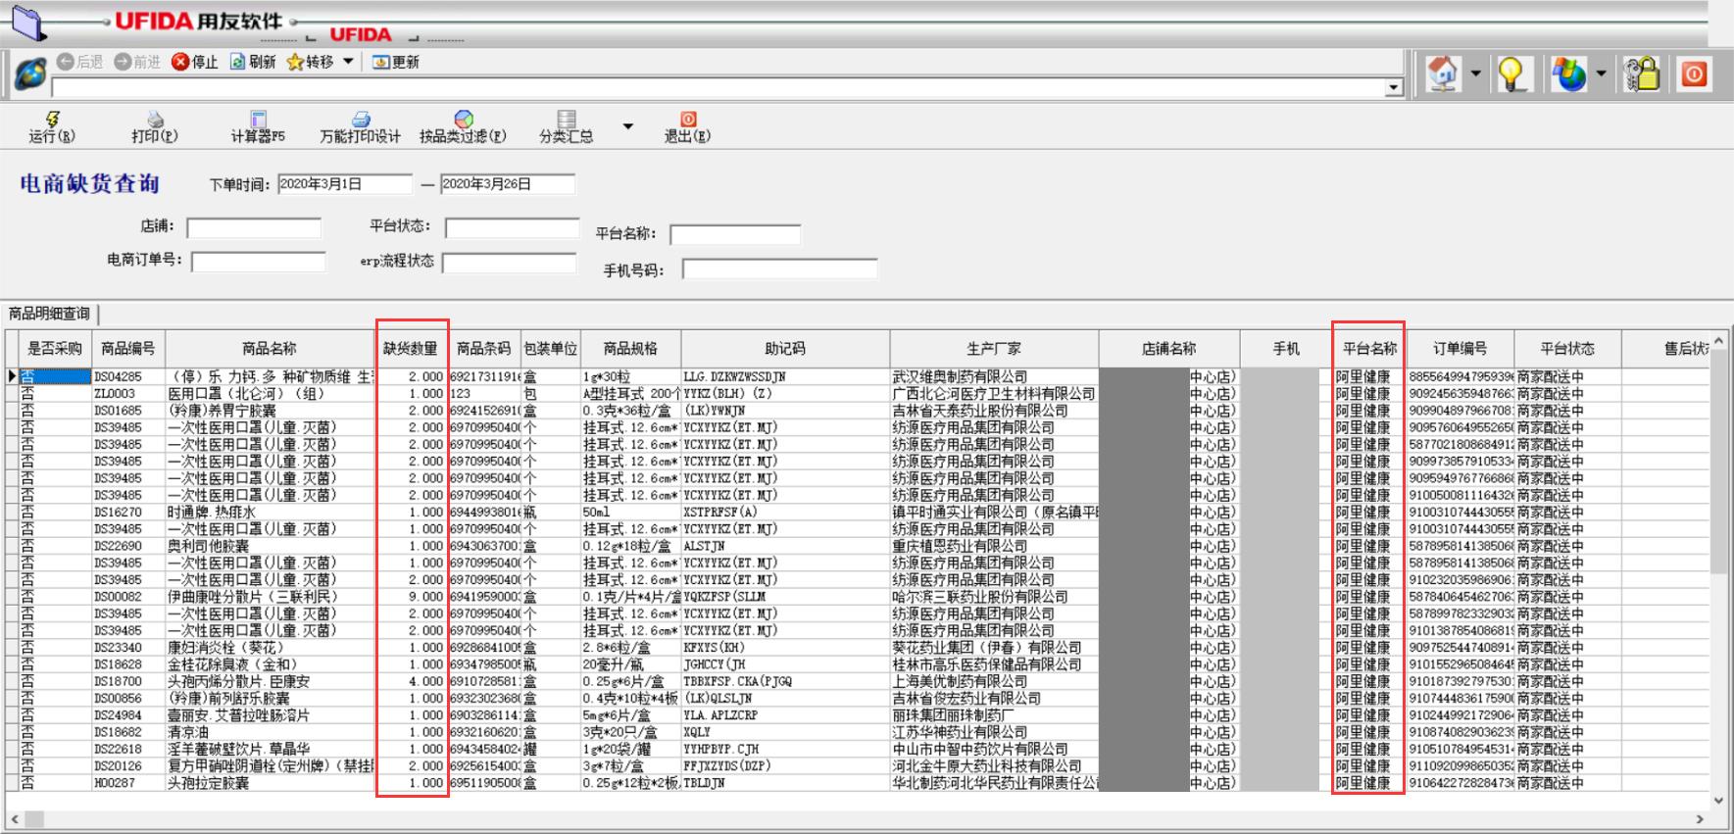Click the 店铺 input field
The image size is (1734, 834).
point(254,228)
